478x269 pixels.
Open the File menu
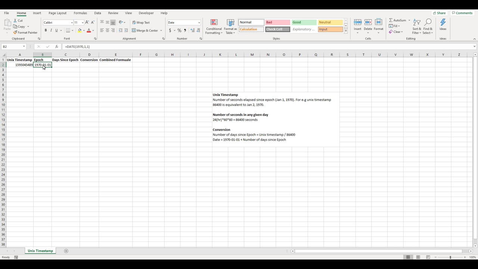(6, 13)
